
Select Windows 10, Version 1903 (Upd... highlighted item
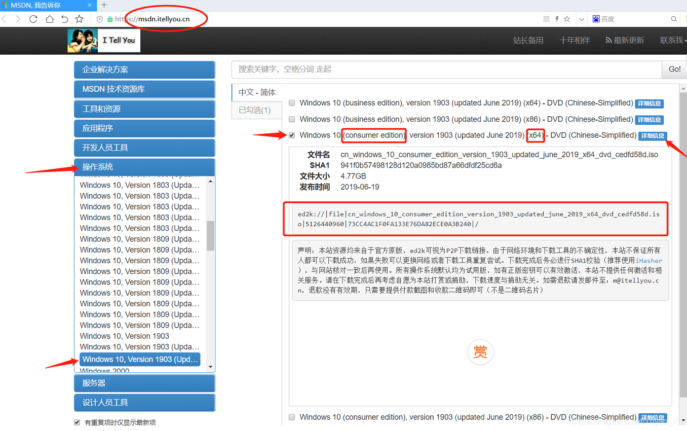[x=140, y=360]
